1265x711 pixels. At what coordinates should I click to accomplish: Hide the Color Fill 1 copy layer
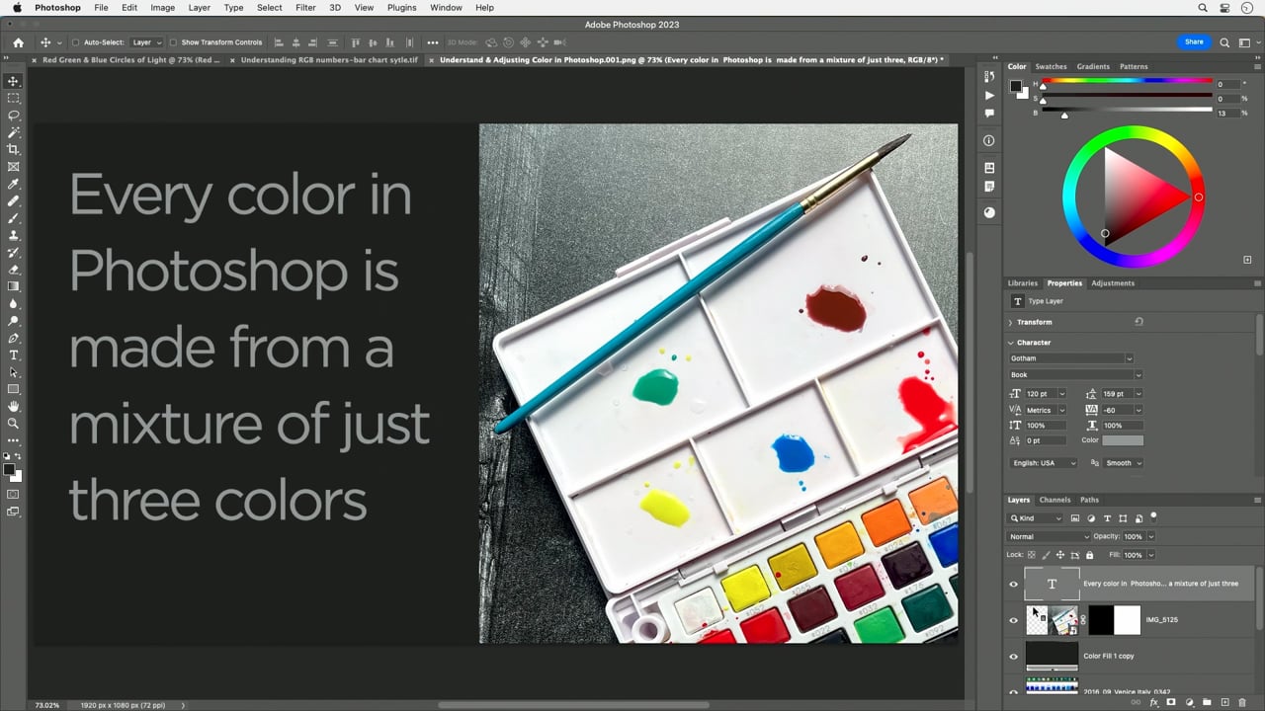(x=1013, y=656)
